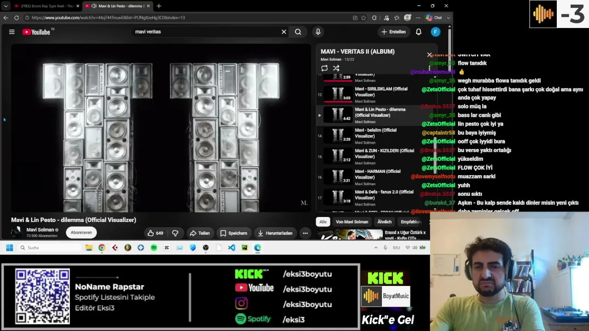Click the Erstellen create button
Viewport: 589px width, 331px height.
[x=393, y=32]
